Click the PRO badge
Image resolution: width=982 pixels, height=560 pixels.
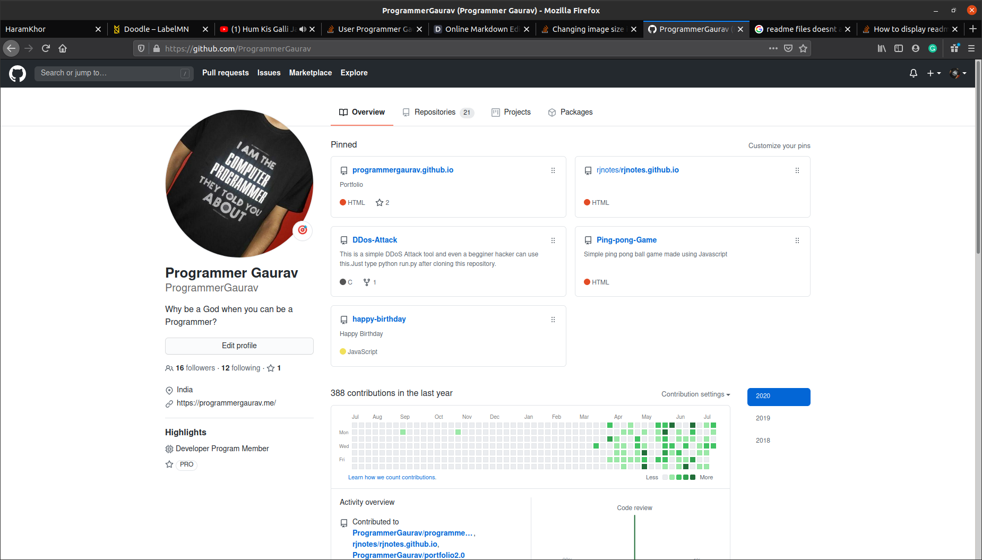(x=186, y=464)
